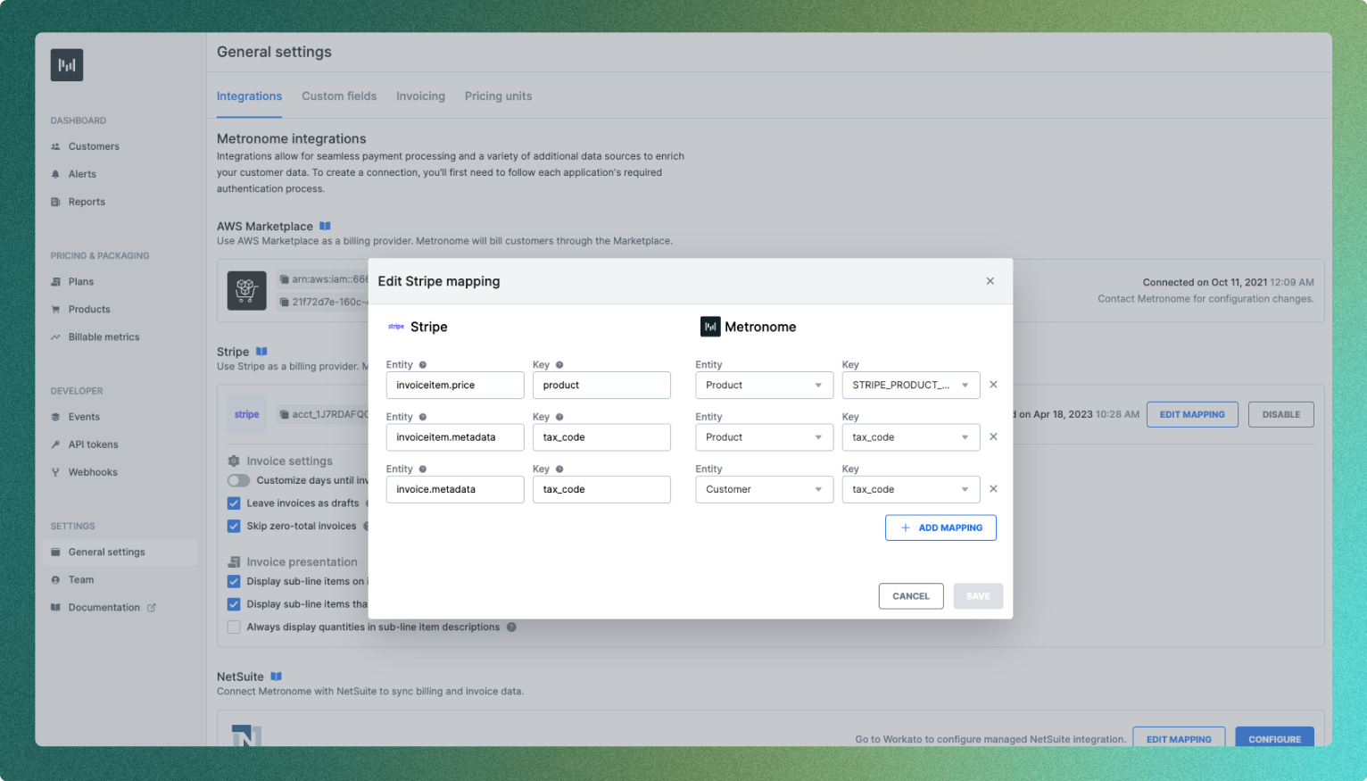Click help icon for always display quantities
Viewport: 1367px width, 781px height.
(511, 627)
